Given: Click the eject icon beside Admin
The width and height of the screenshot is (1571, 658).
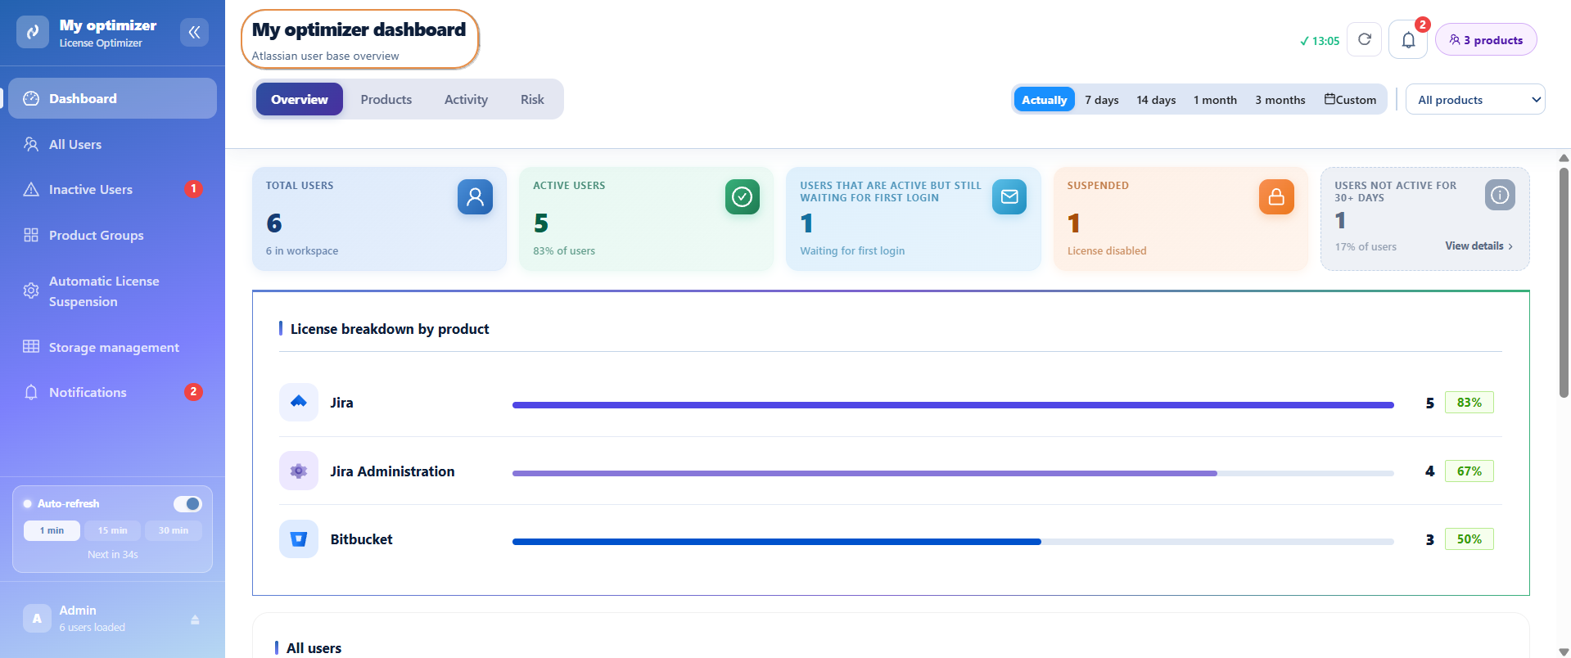Looking at the screenshot, I should coord(195,620).
